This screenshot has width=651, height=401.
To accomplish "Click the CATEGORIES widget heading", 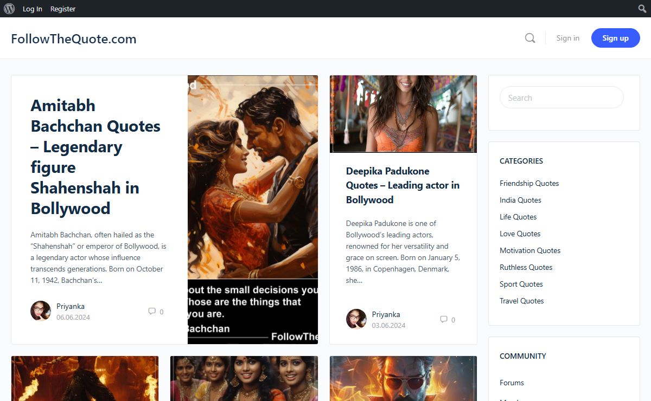I will [521, 161].
